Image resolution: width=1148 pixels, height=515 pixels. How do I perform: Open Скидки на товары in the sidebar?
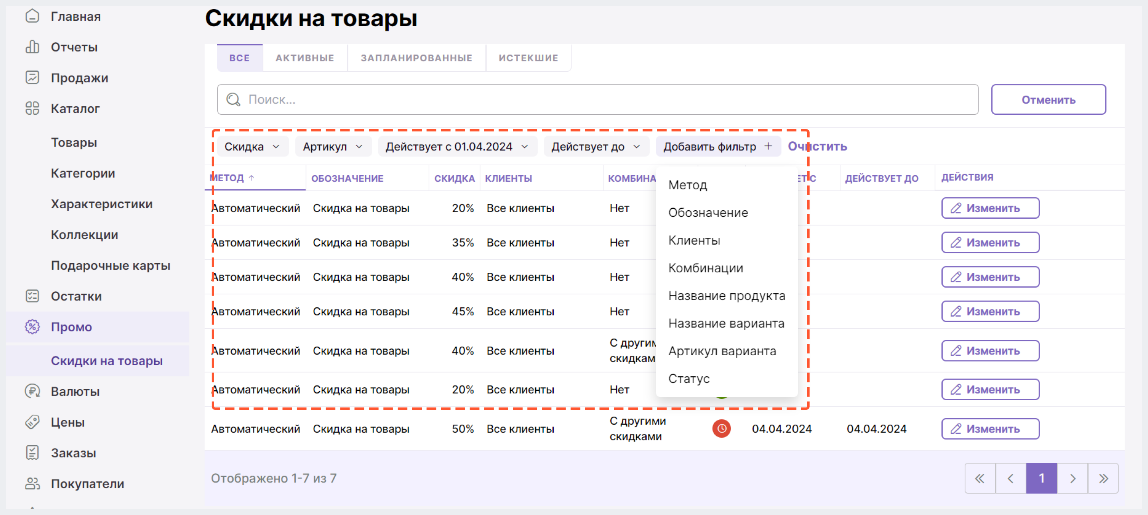click(x=106, y=360)
